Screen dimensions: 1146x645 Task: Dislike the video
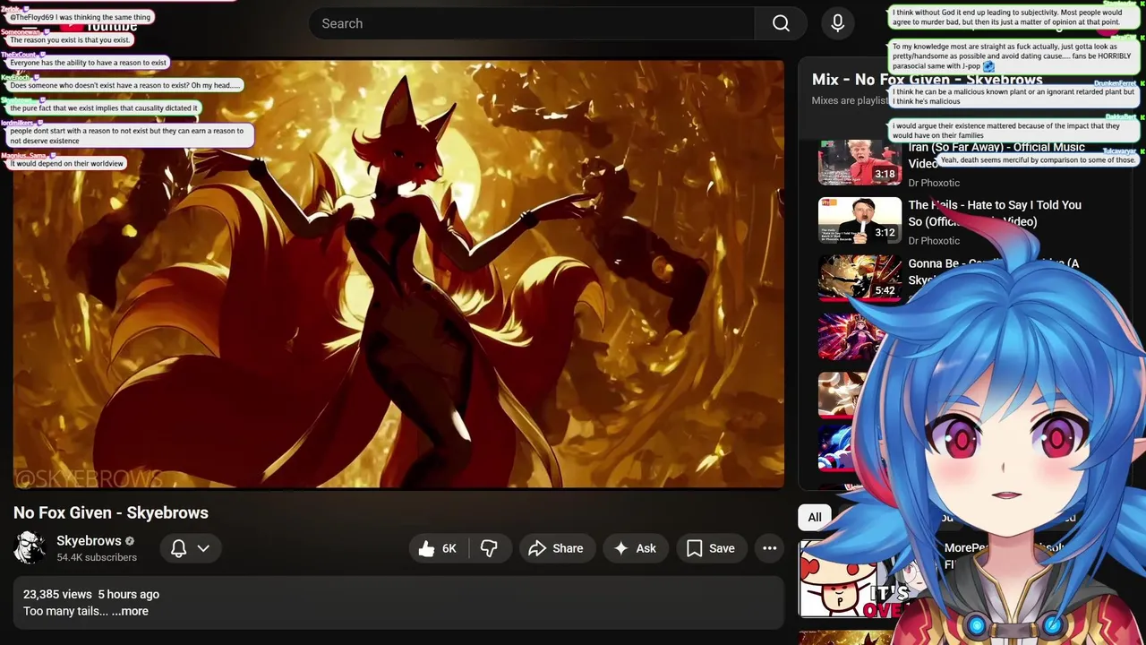(x=489, y=548)
